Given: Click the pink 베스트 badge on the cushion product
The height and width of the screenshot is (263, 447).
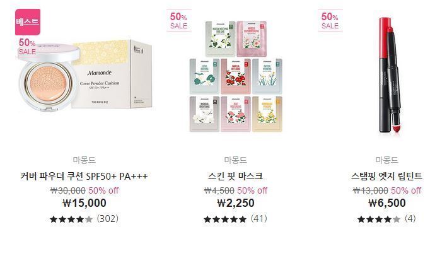Looking at the screenshot, I should (x=28, y=22).
